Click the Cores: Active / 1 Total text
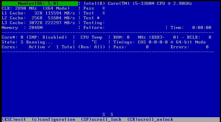221x122 pixels. (x=38, y=47)
